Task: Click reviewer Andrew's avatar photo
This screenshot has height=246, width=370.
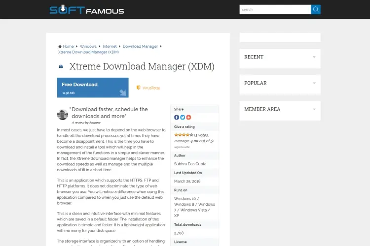Action: coord(63,115)
